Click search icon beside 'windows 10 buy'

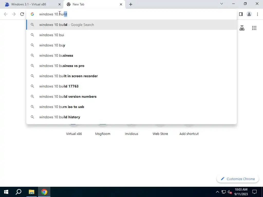pyautogui.click(x=32, y=45)
